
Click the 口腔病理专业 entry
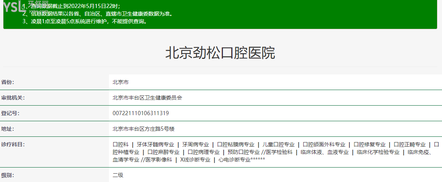(203, 152)
